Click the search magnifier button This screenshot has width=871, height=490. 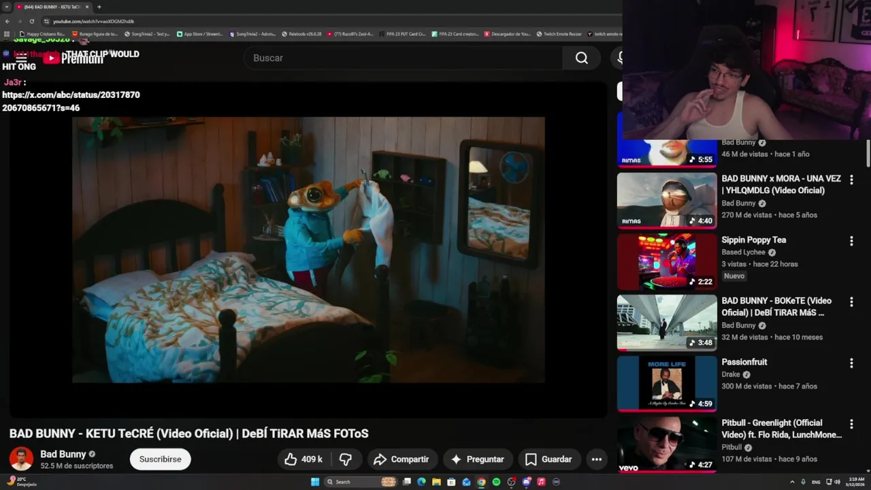point(581,58)
